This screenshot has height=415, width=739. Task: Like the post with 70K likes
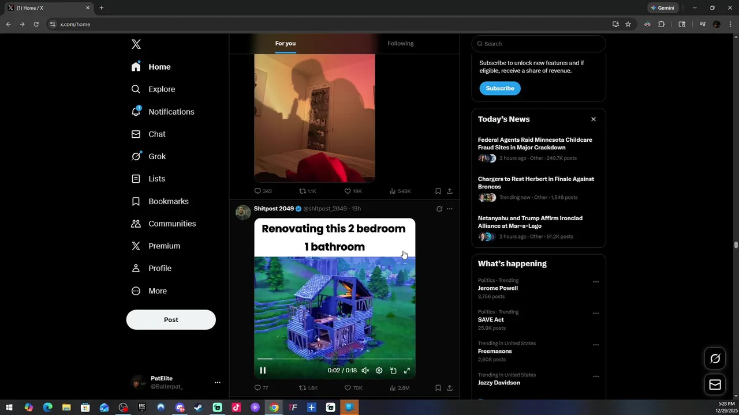click(353, 388)
